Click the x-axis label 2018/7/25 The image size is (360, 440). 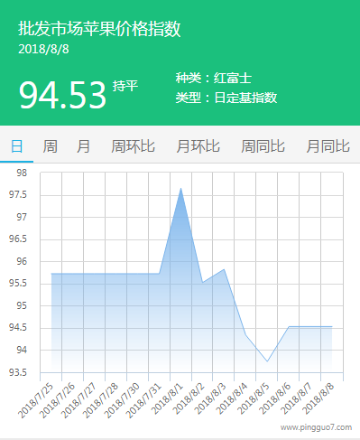(36, 401)
